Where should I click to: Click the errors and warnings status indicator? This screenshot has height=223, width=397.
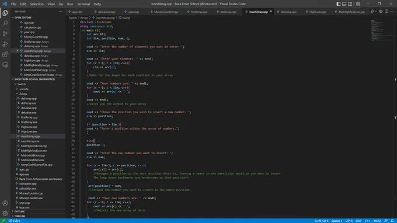tap(15, 221)
